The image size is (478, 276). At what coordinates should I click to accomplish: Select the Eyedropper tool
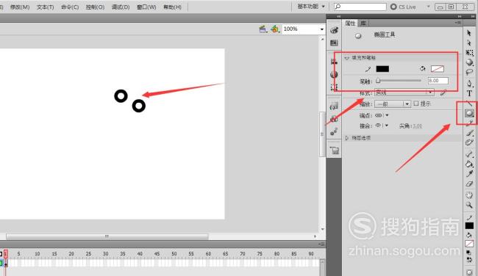pyautogui.click(x=469, y=174)
